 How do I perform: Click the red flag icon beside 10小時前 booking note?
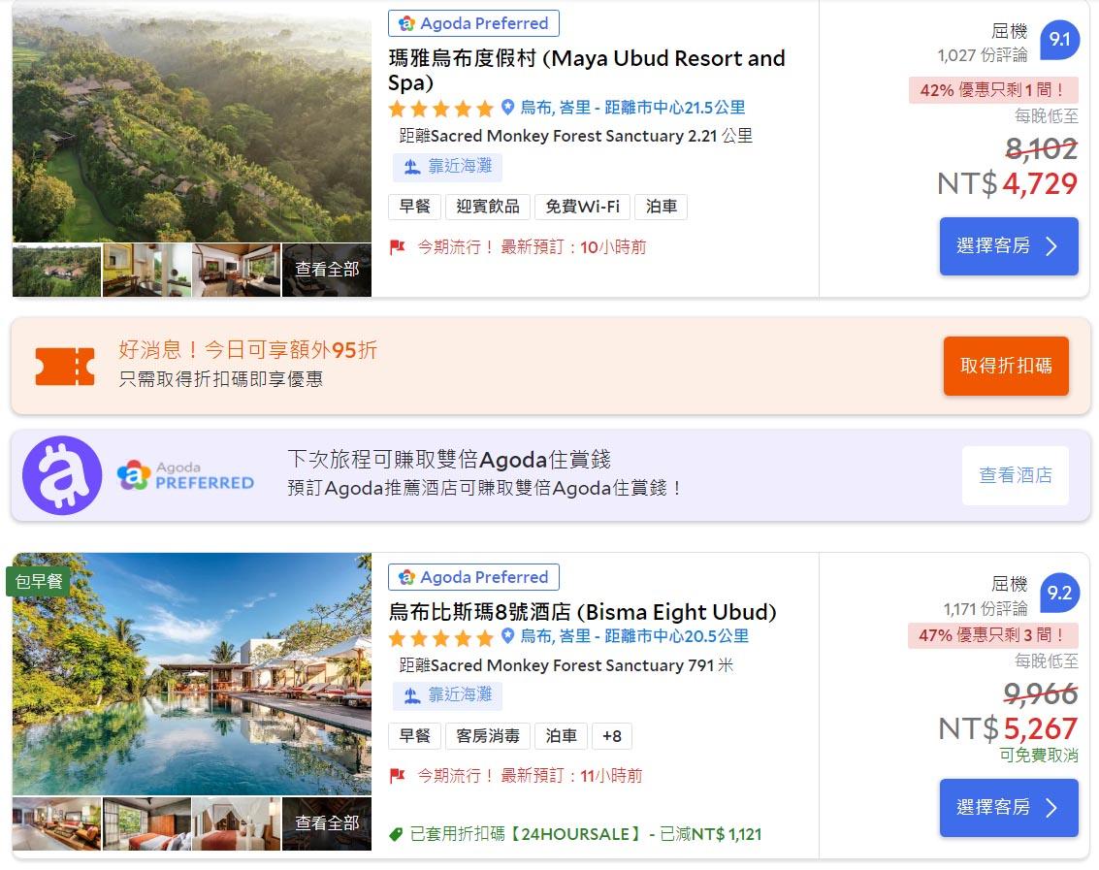tap(398, 246)
